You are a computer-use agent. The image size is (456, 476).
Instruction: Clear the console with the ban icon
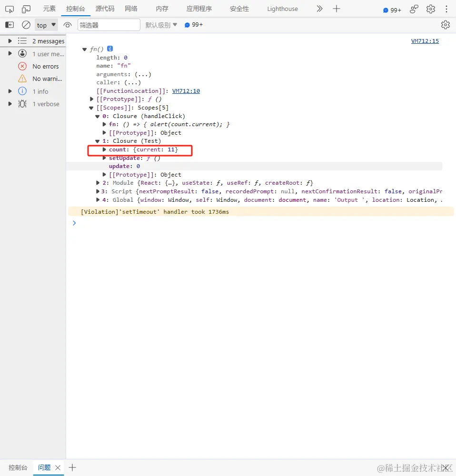tap(26, 25)
